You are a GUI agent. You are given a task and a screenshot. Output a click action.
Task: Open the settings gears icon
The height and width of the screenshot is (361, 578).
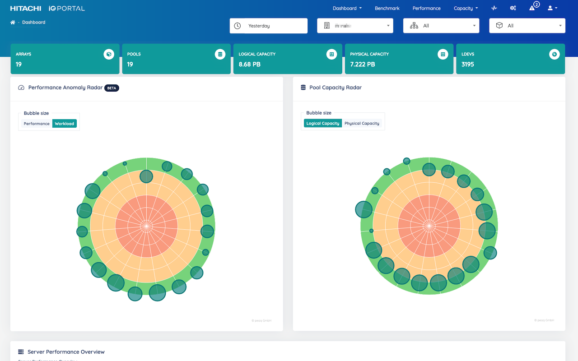click(513, 8)
